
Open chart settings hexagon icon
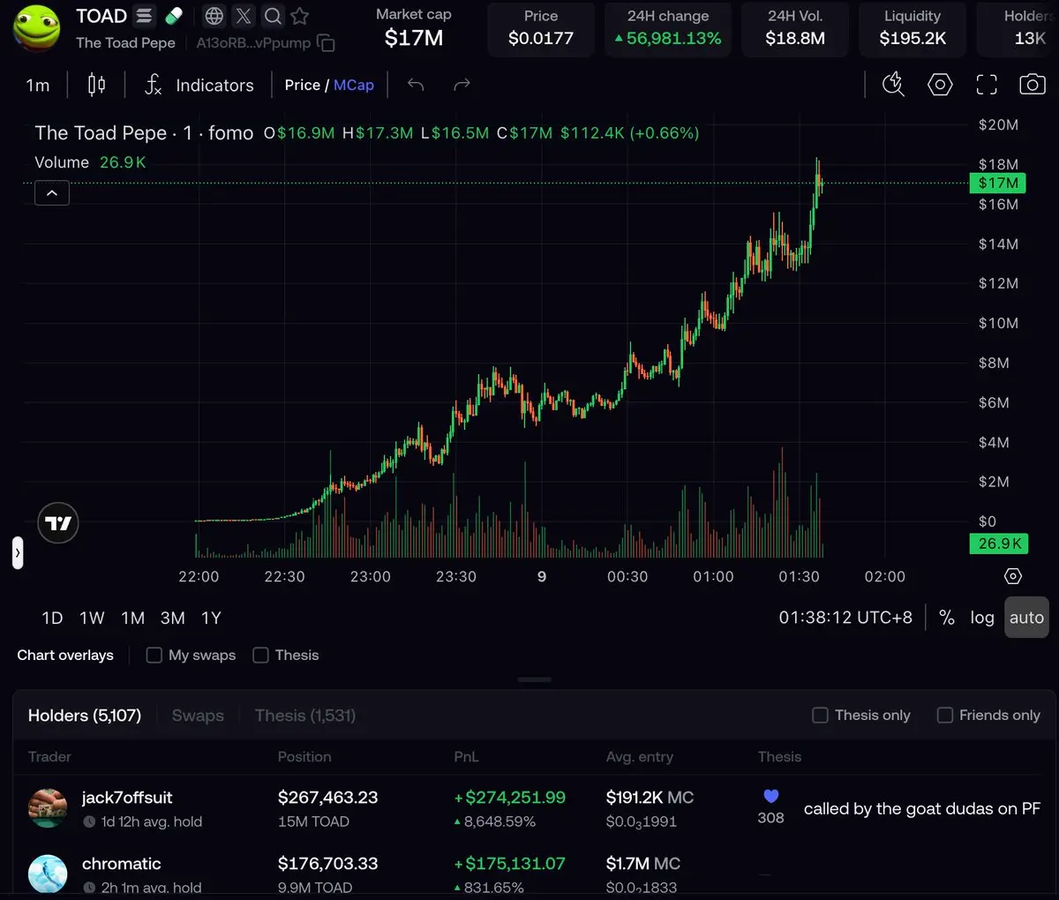pyautogui.click(x=940, y=85)
